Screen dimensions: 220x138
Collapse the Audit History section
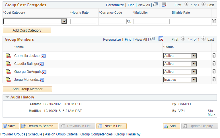(7, 97)
